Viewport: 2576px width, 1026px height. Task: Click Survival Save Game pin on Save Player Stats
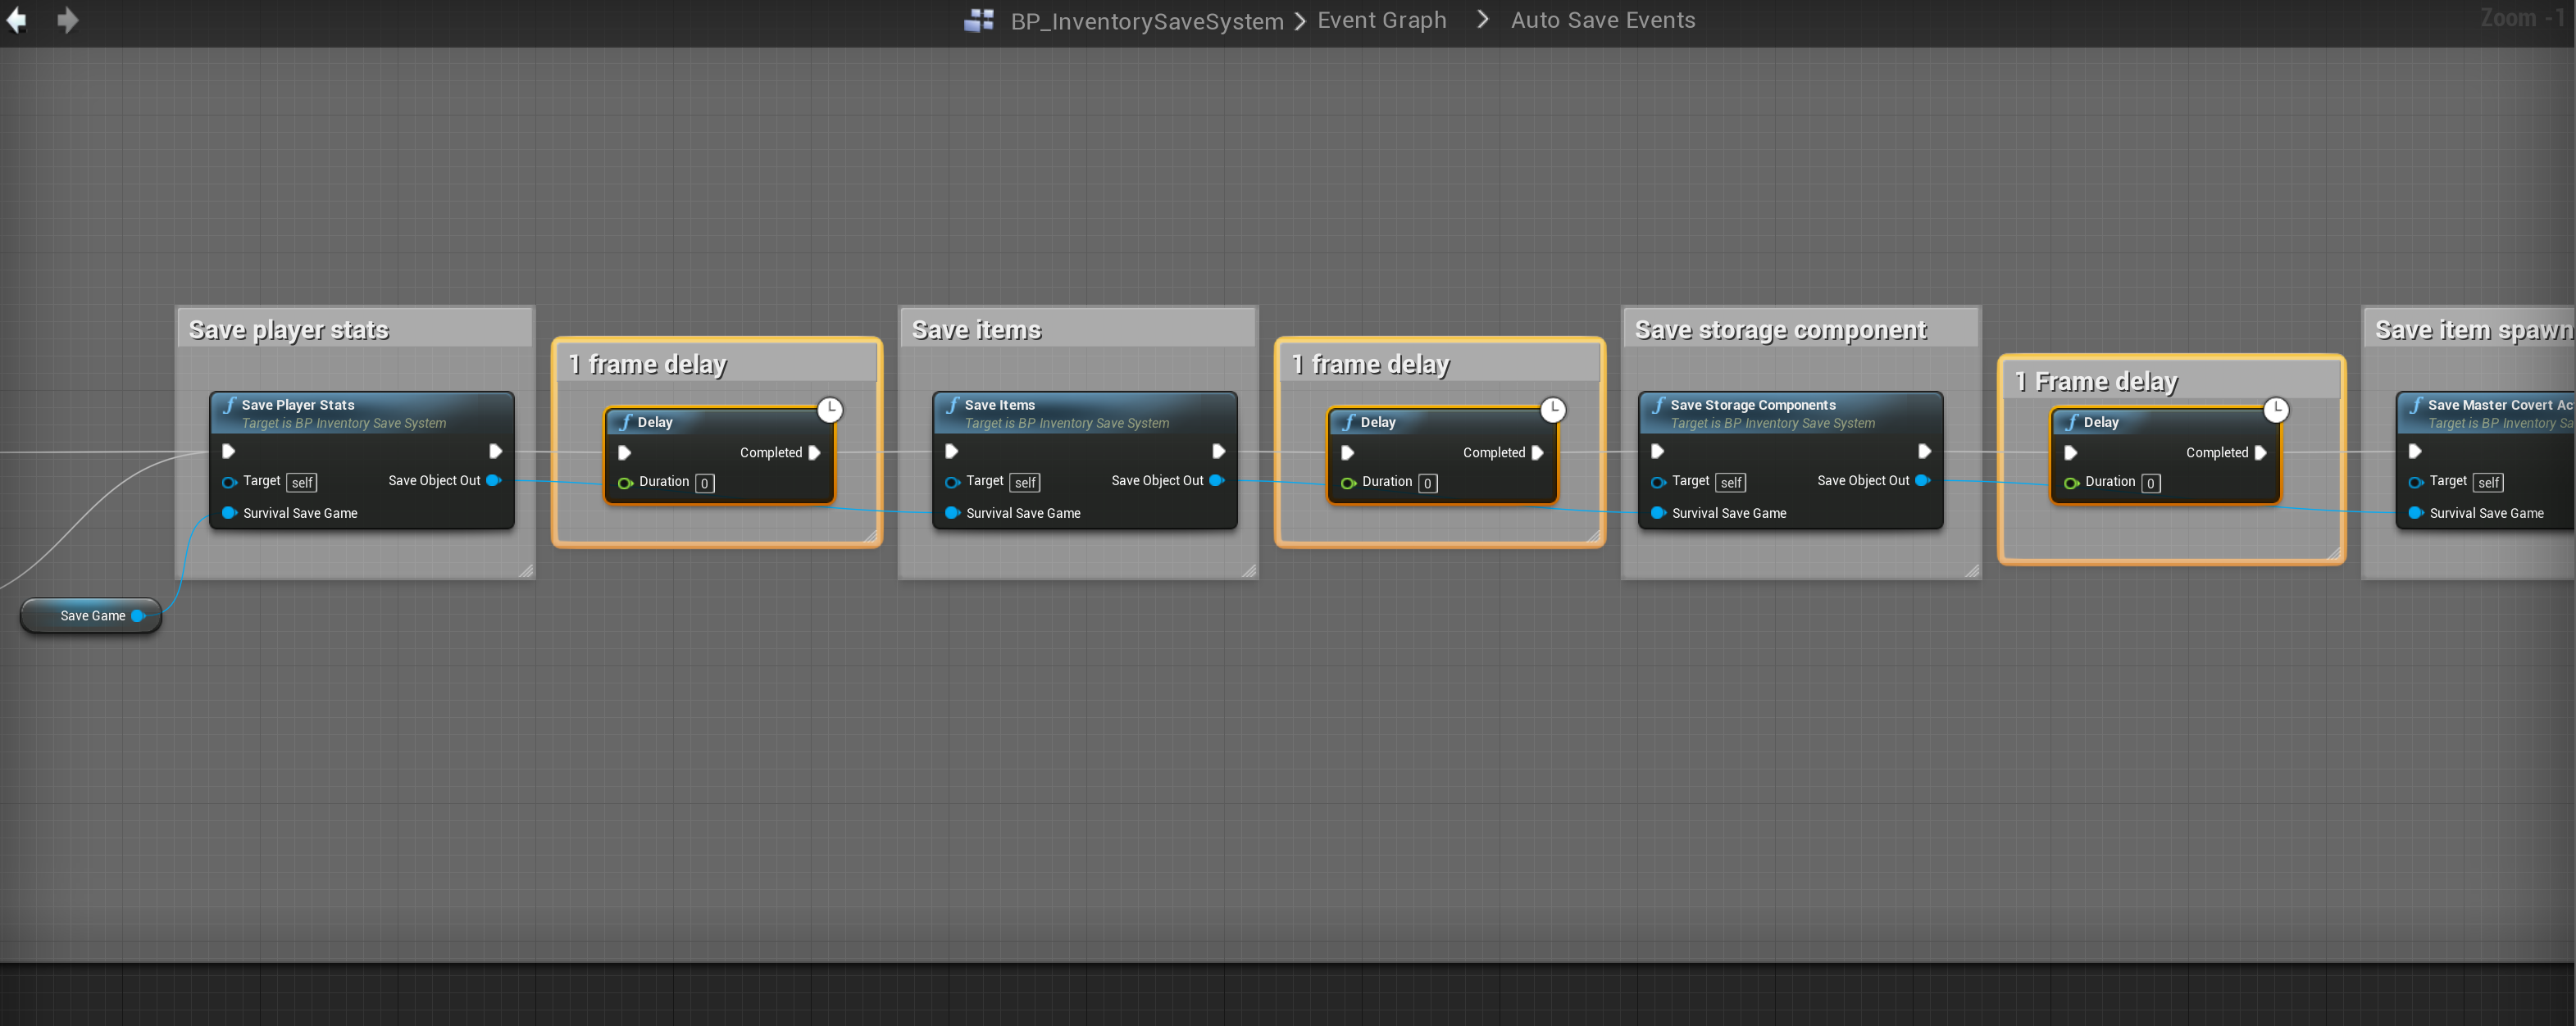[228, 513]
